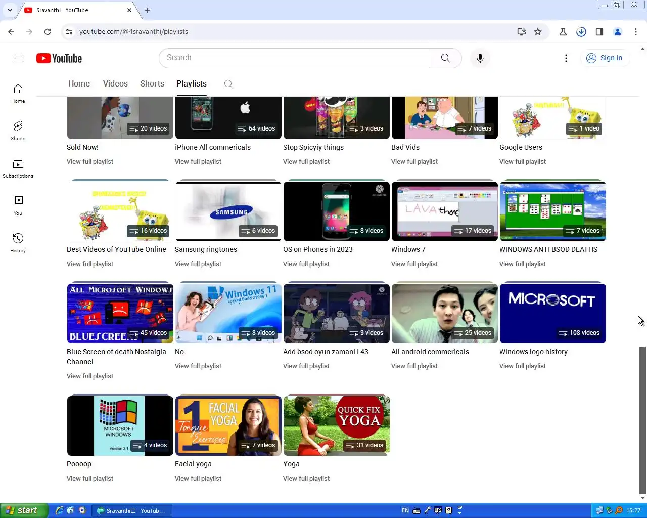Bookmark this page with the star
The width and height of the screenshot is (647, 518).
pyautogui.click(x=538, y=31)
